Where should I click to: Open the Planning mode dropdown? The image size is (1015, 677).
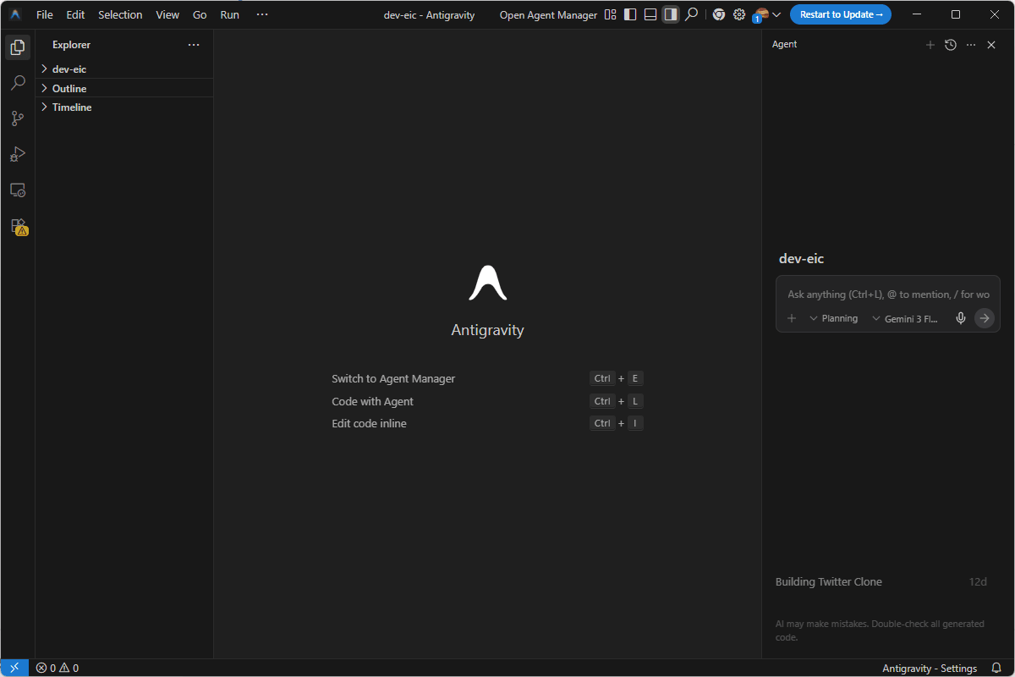click(833, 318)
